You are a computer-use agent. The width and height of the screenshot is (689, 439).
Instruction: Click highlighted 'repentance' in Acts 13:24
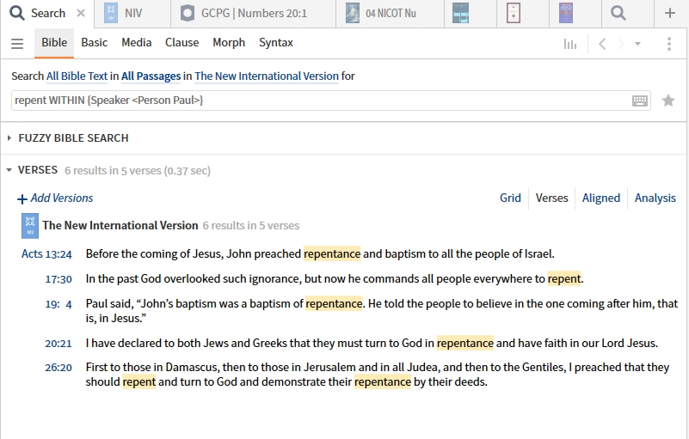click(x=332, y=253)
